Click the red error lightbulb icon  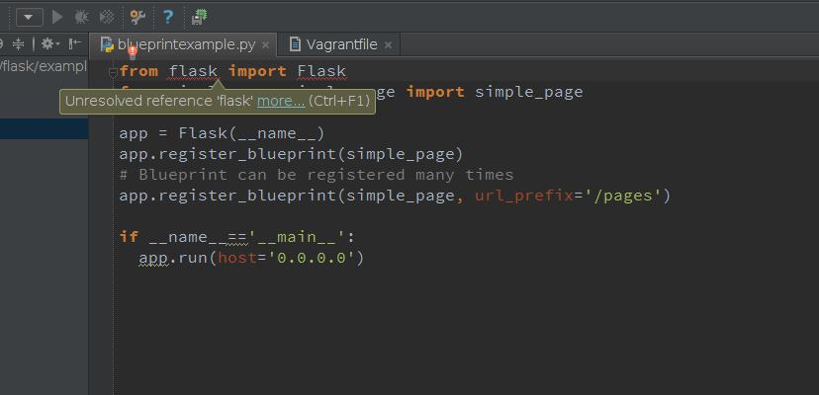click(133, 52)
